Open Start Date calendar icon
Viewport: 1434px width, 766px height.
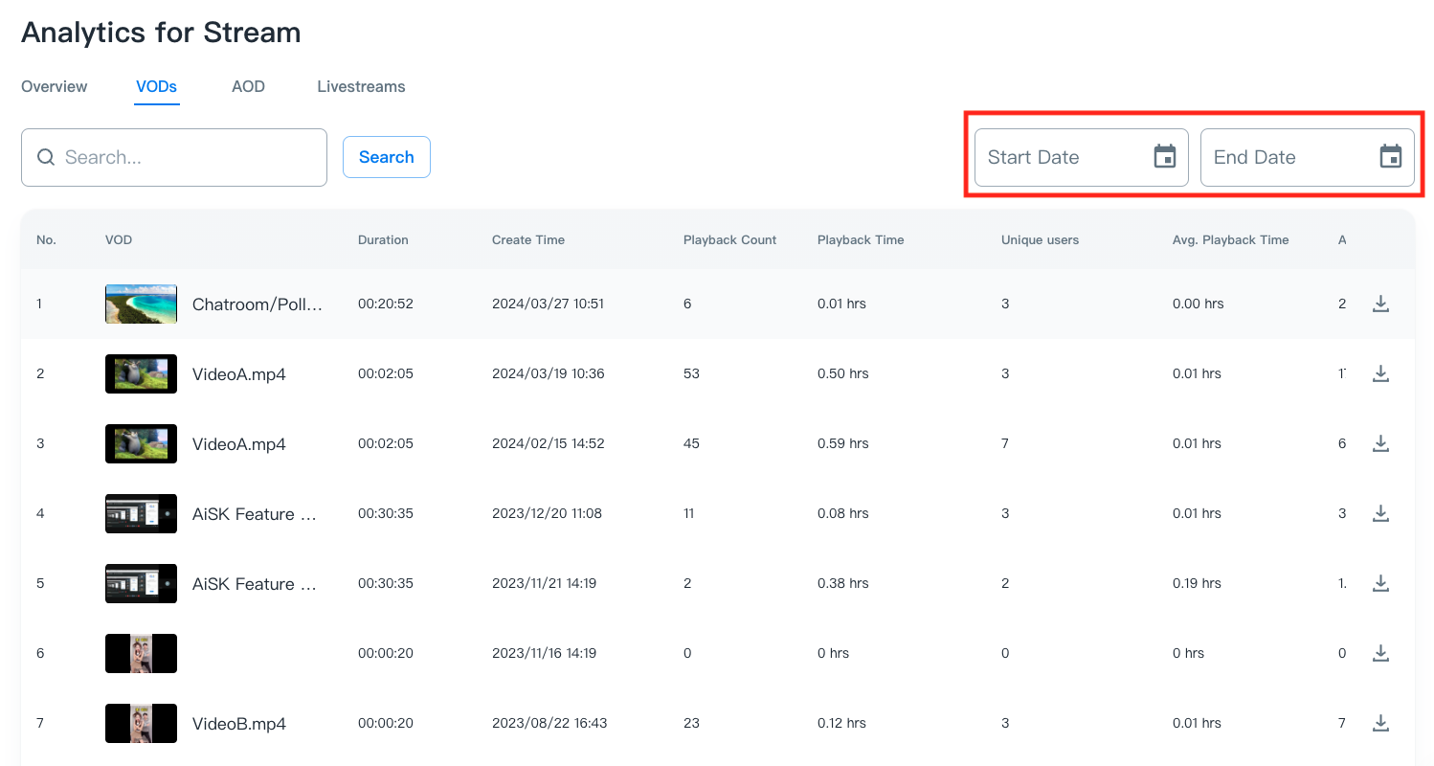[1164, 157]
